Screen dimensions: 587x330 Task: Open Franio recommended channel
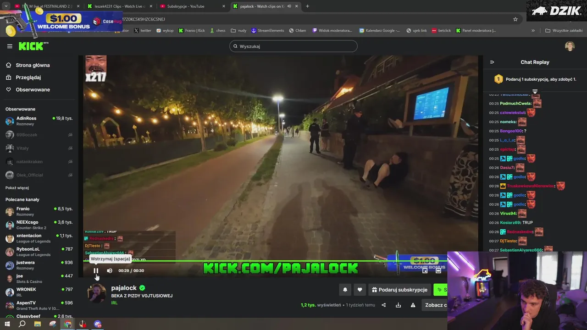[x=39, y=211]
